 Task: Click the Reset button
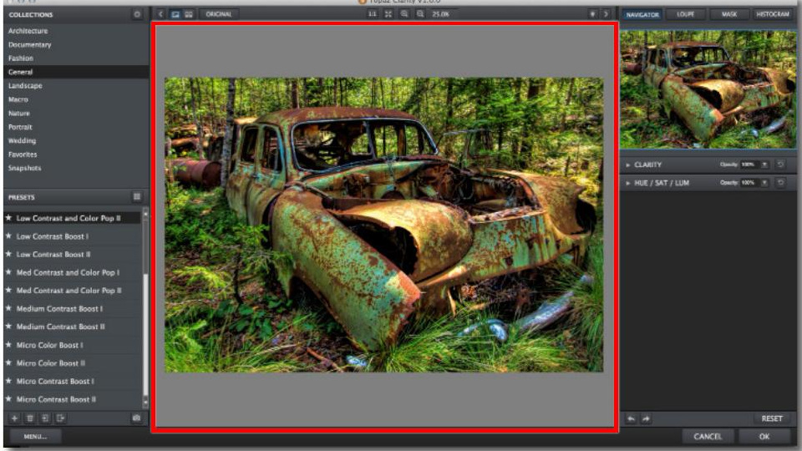pos(772,418)
